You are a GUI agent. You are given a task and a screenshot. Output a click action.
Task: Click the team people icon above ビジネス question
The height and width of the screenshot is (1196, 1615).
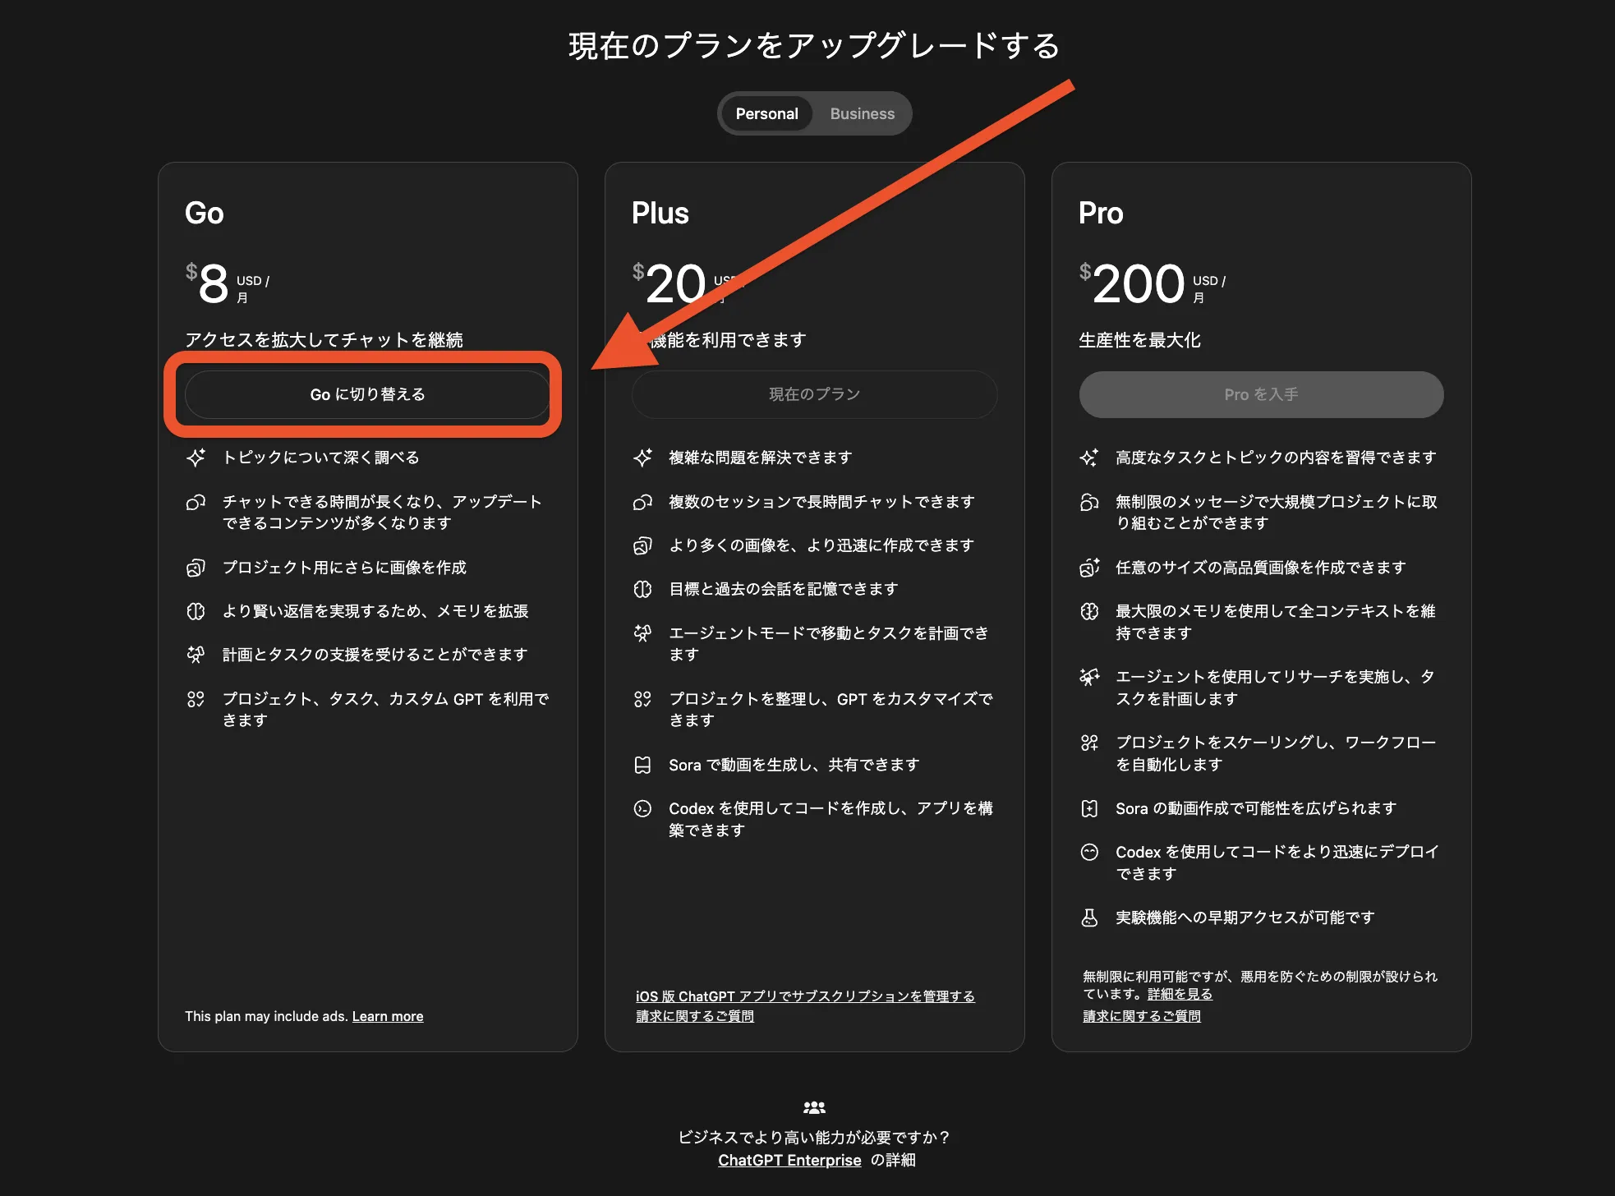click(x=814, y=1106)
